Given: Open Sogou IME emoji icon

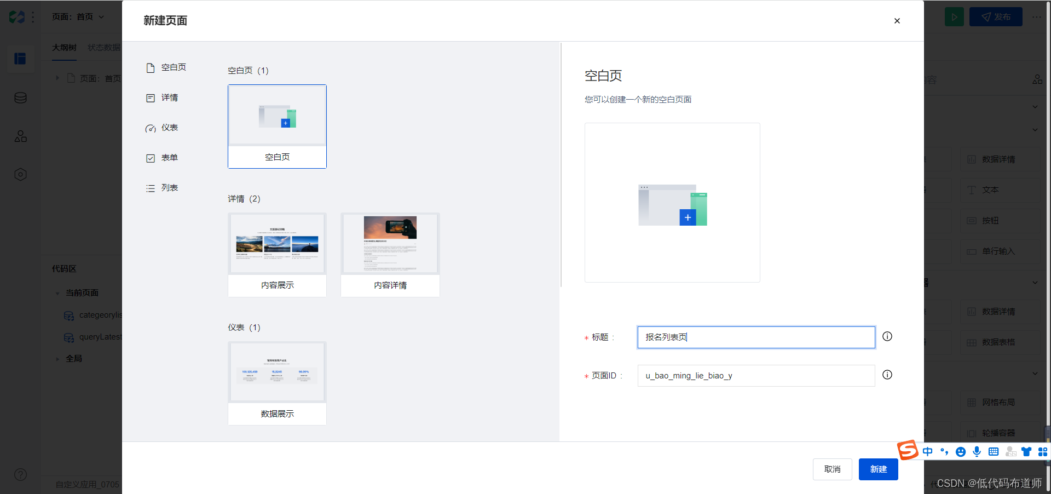Looking at the screenshot, I should 960,452.
